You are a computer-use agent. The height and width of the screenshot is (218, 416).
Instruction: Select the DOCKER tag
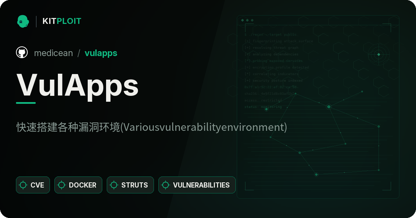pos(78,185)
